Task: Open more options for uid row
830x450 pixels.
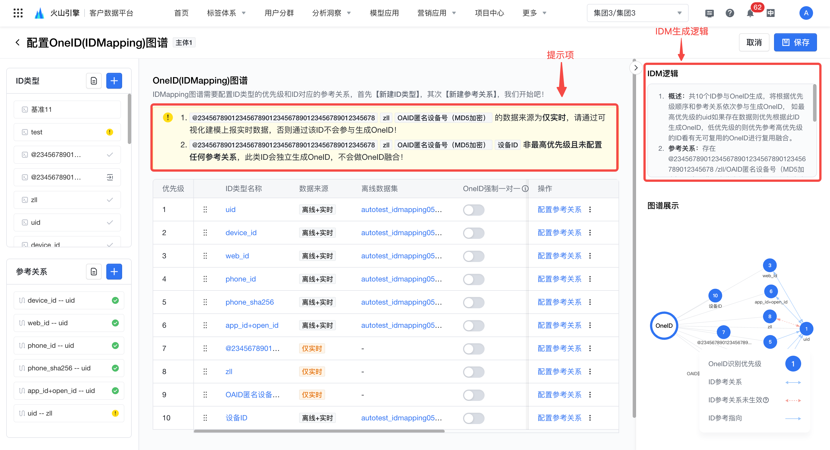Action: pos(590,209)
